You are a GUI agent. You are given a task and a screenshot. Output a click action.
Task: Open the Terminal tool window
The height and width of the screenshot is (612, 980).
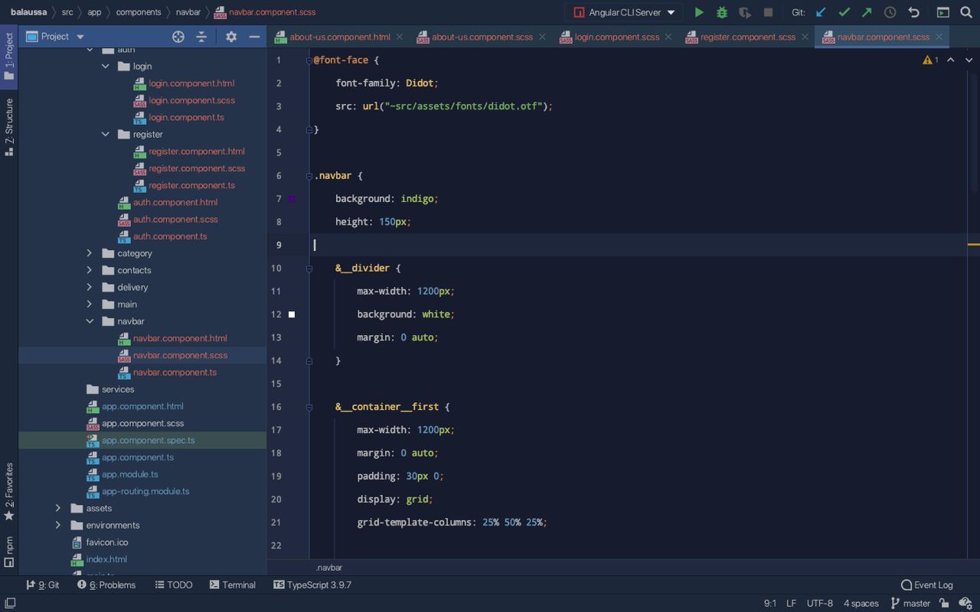point(233,585)
